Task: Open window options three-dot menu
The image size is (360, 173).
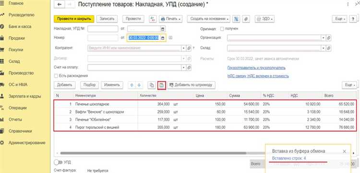Action: (x=348, y=5)
